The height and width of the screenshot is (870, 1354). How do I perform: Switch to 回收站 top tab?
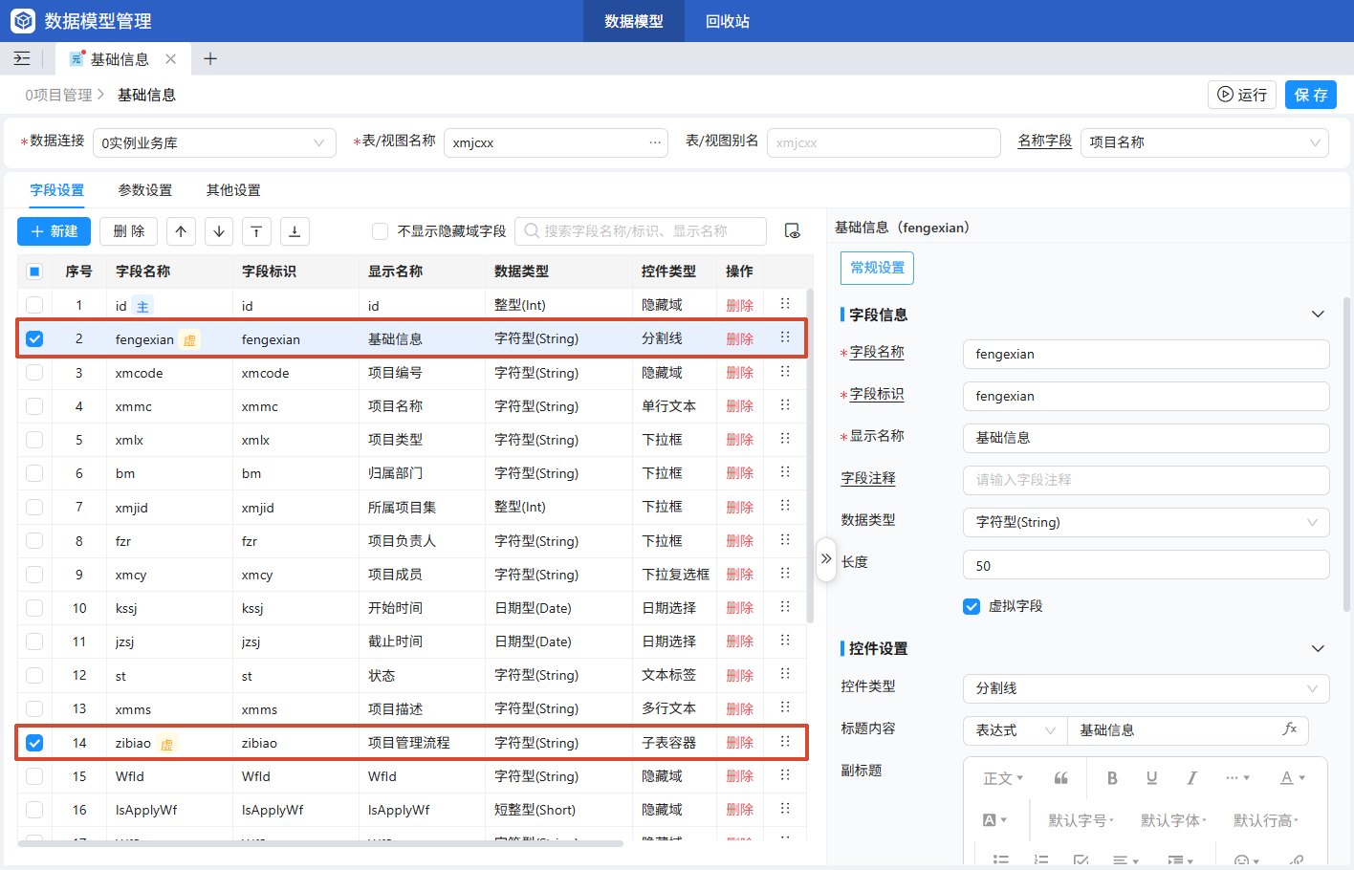(x=728, y=21)
